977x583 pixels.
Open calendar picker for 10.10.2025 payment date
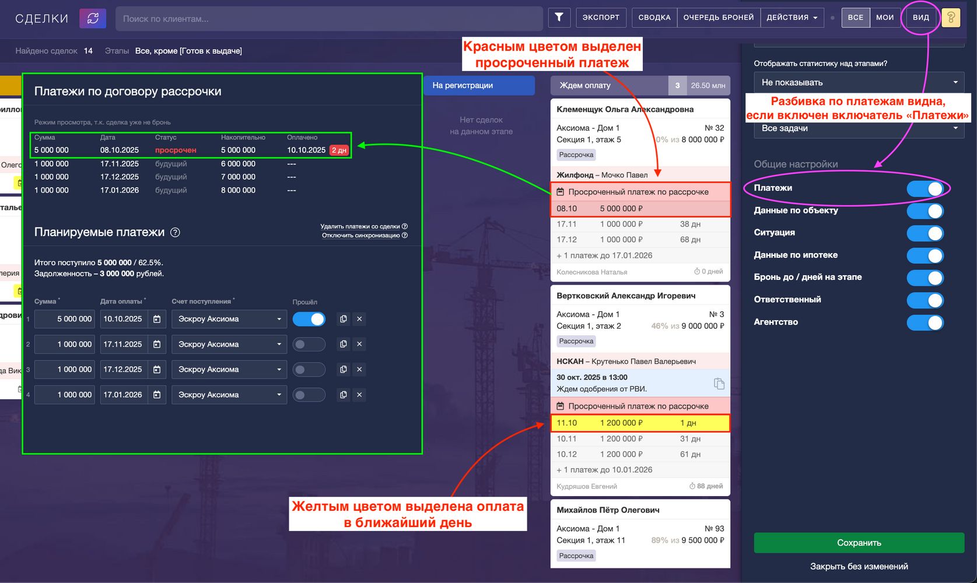pos(157,319)
